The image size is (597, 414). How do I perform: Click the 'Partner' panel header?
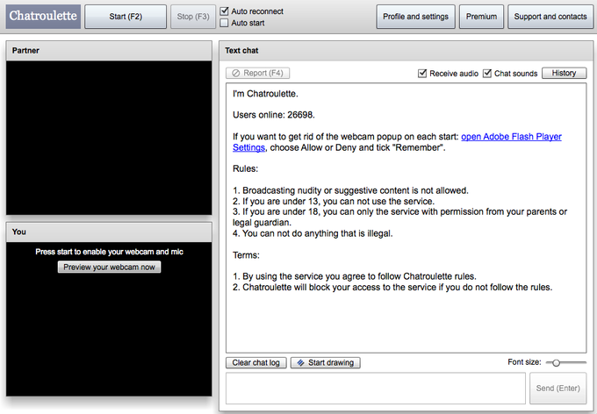tap(109, 51)
